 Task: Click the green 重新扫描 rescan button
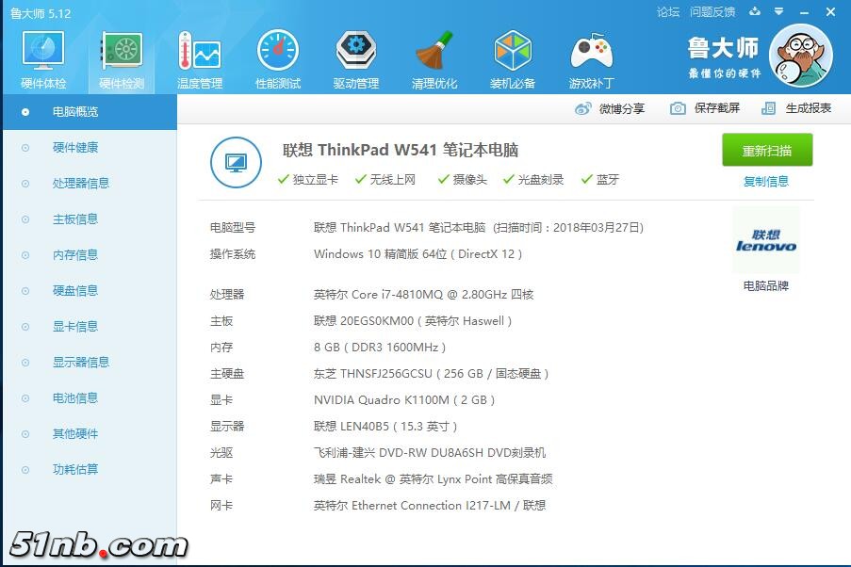tap(766, 150)
